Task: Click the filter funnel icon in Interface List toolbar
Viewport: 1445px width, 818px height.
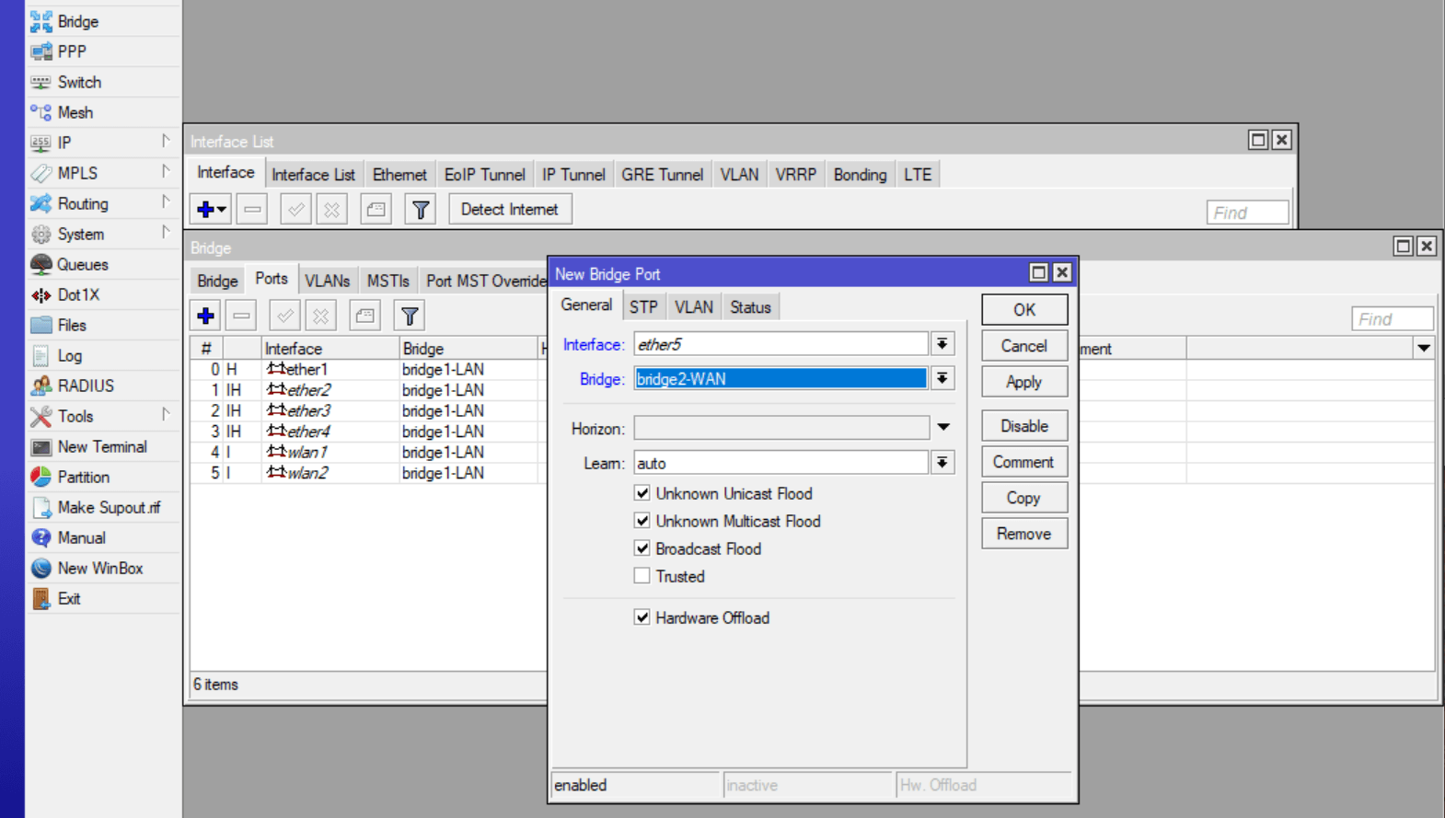Action: [x=421, y=210]
